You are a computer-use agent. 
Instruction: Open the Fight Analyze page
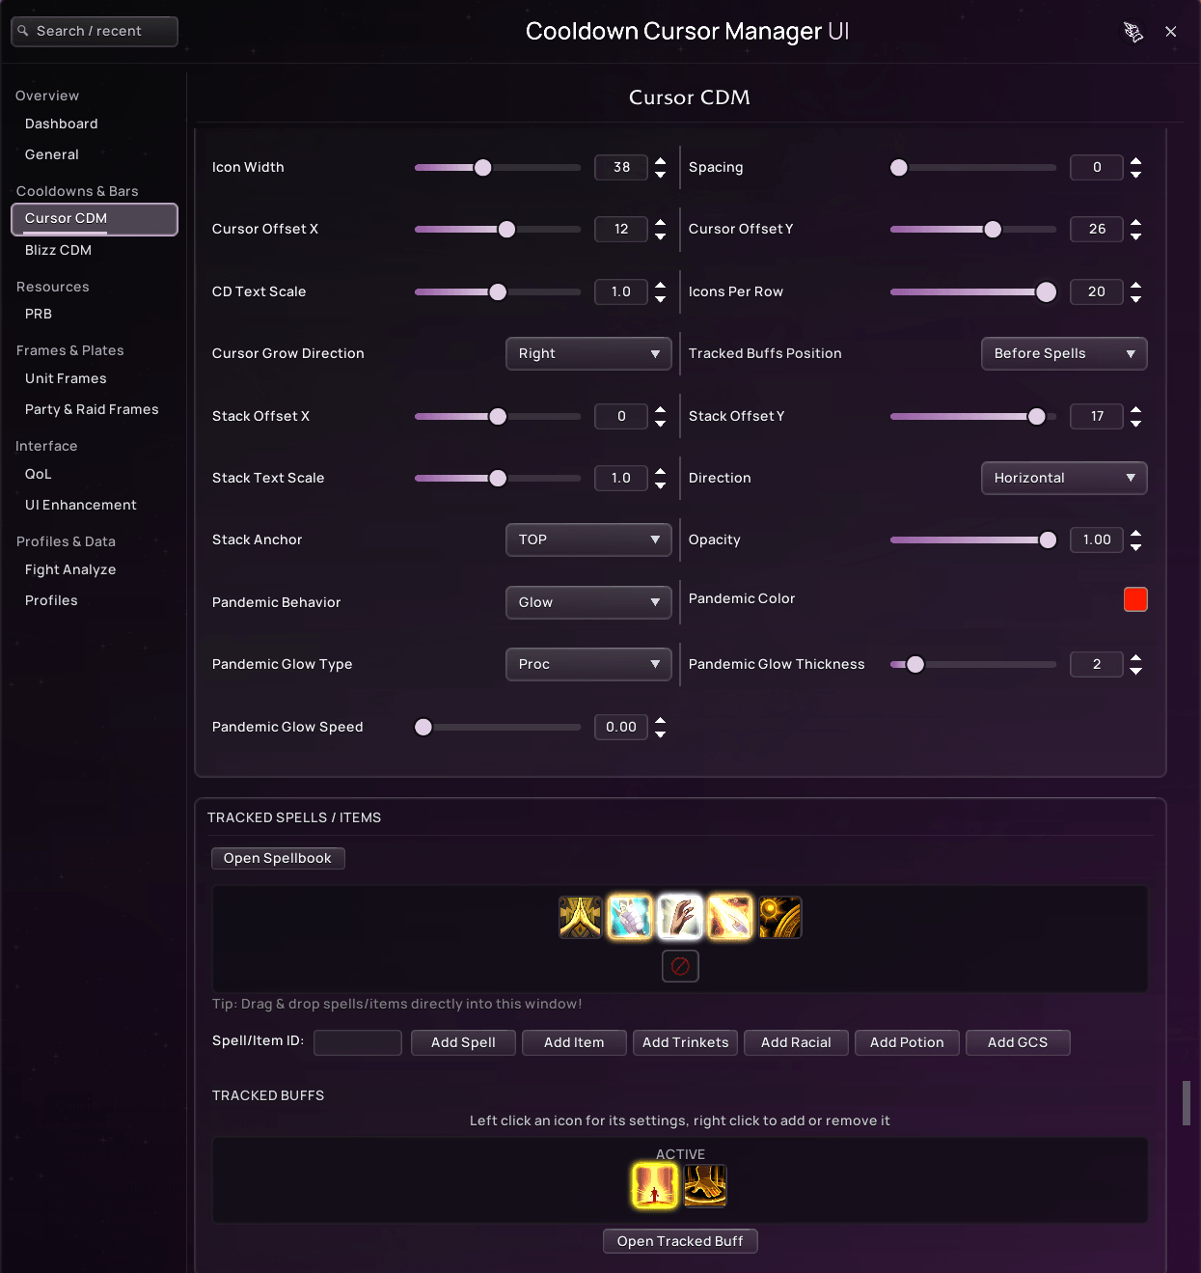[x=70, y=569]
